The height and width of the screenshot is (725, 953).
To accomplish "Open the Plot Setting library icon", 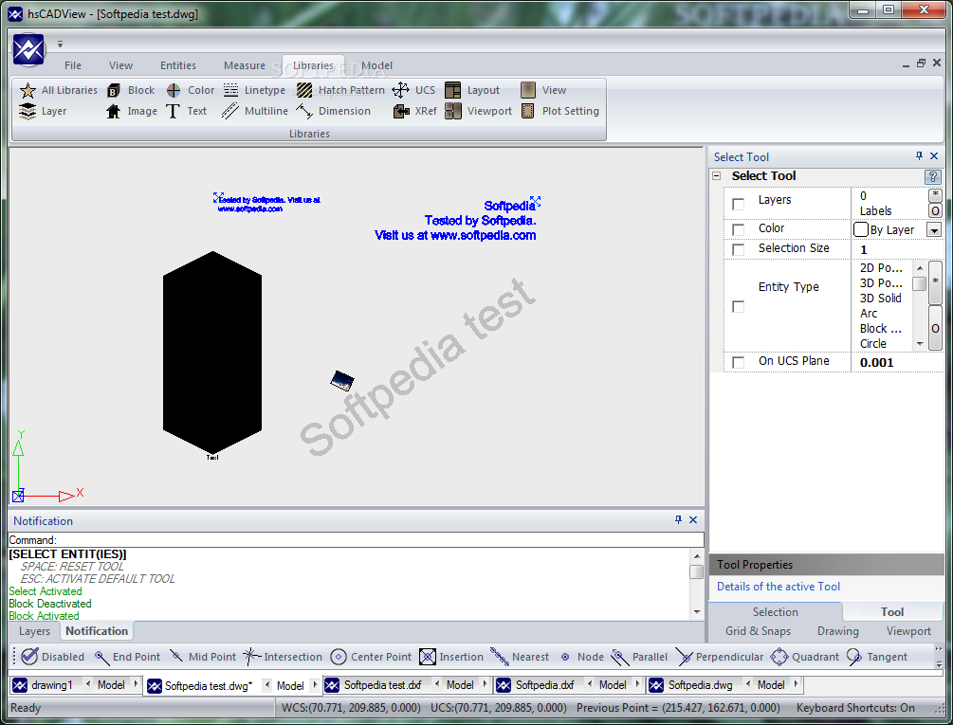I will point(528,111).
